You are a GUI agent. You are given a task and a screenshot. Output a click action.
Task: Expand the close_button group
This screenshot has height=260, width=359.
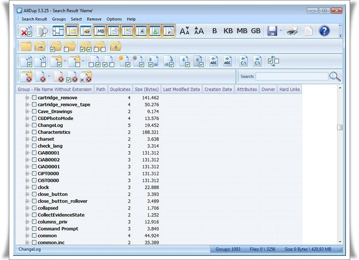point(27,194)
